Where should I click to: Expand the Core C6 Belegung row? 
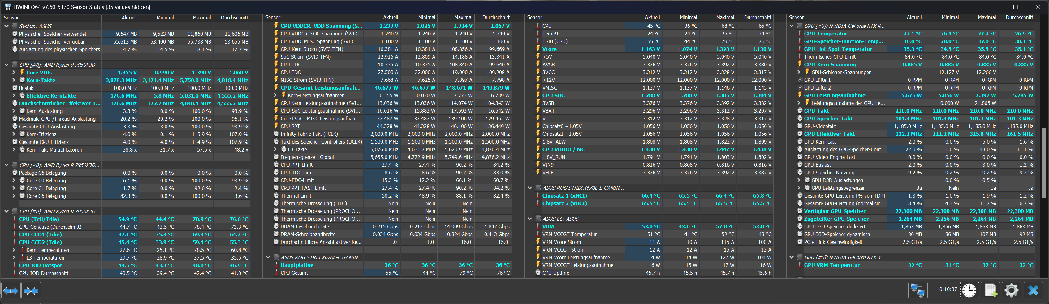coord(14,196)
